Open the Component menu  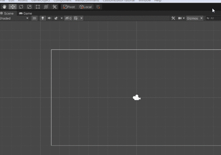62,1
